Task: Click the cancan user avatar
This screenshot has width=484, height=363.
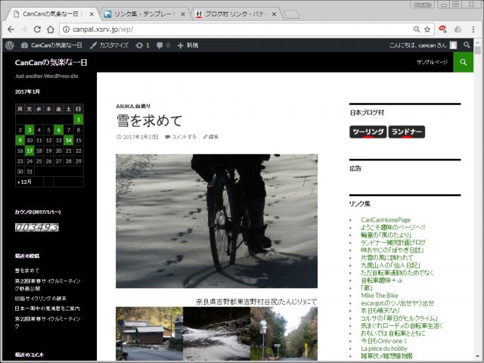Action: tap(453, 45)
